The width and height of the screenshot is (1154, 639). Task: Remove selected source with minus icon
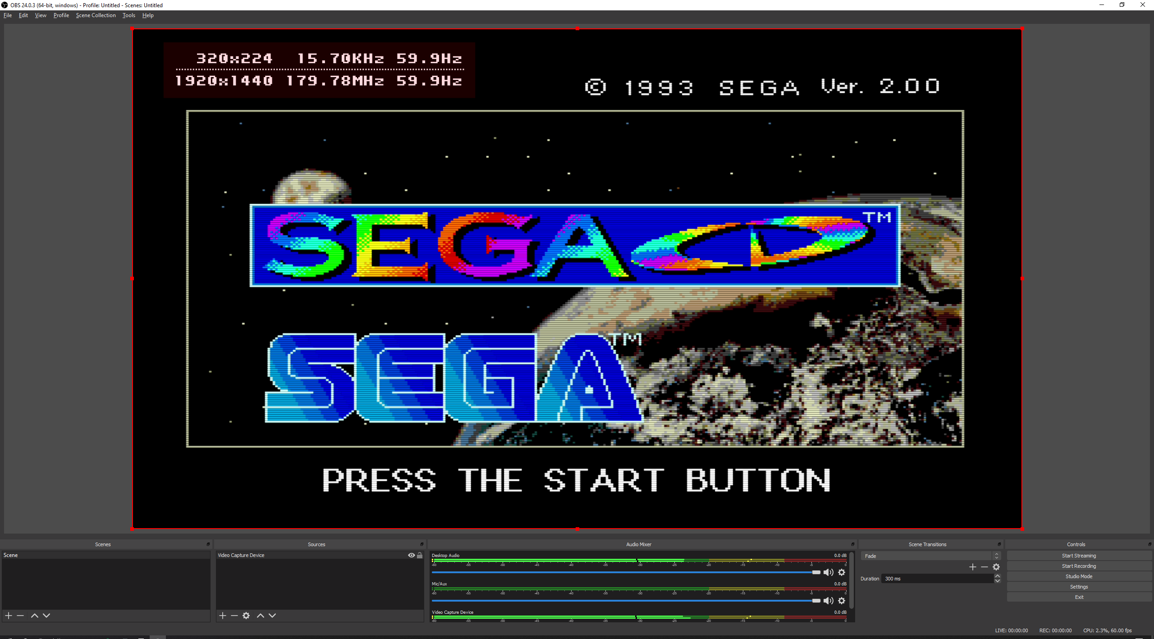234,616
